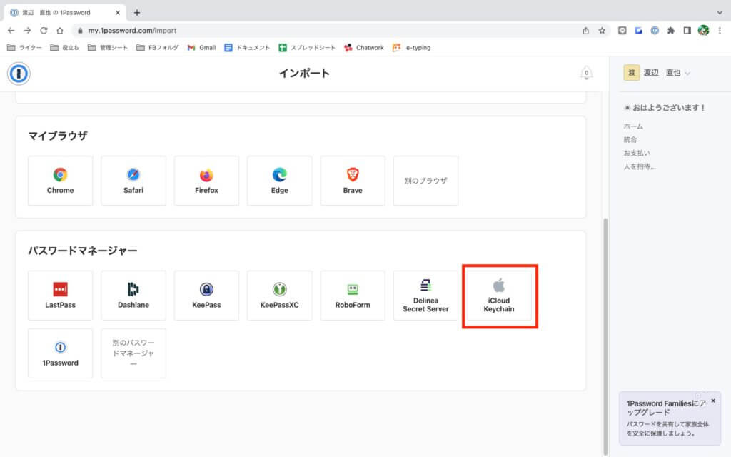731x457 pixels.
Task: Open the browser home page
Action: [60, 30]
